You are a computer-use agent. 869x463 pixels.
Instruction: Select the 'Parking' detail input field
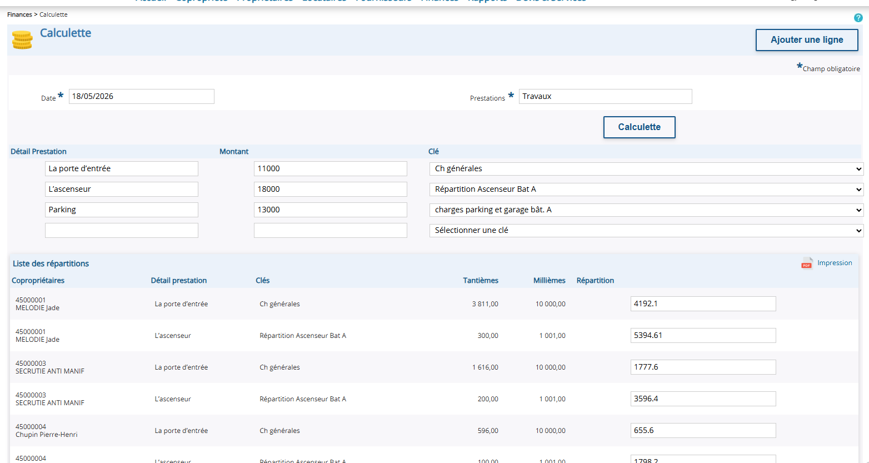[122, 210]
